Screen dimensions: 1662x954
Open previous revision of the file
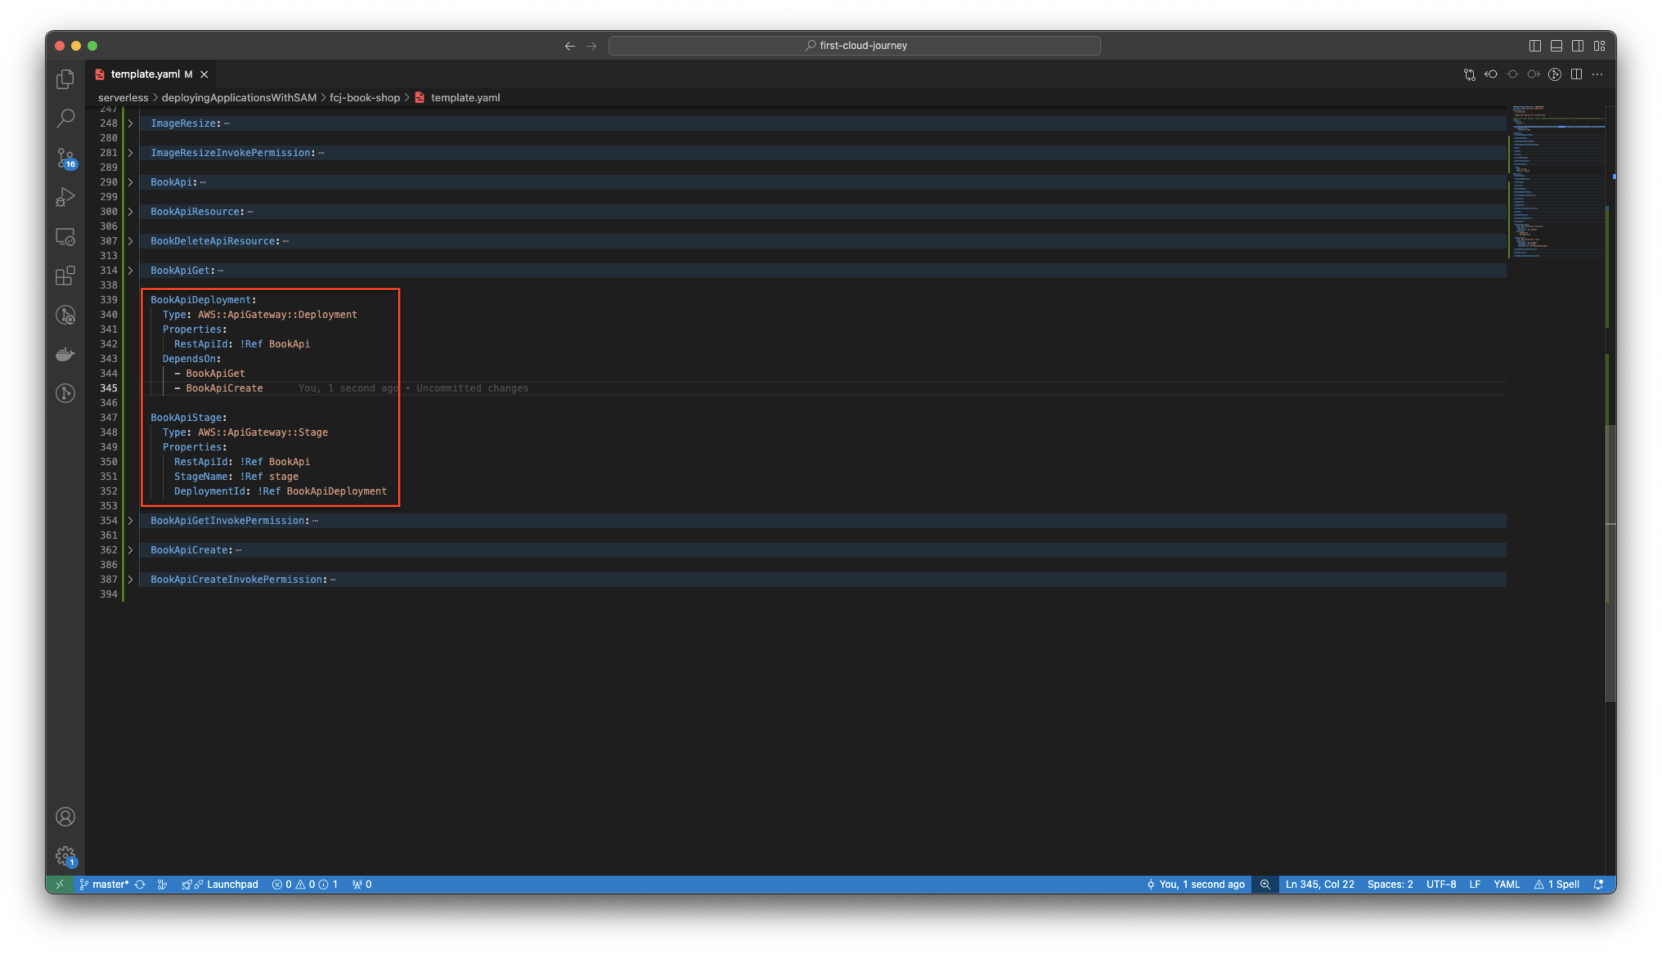pyautogui.click(x=1491, y=74)
